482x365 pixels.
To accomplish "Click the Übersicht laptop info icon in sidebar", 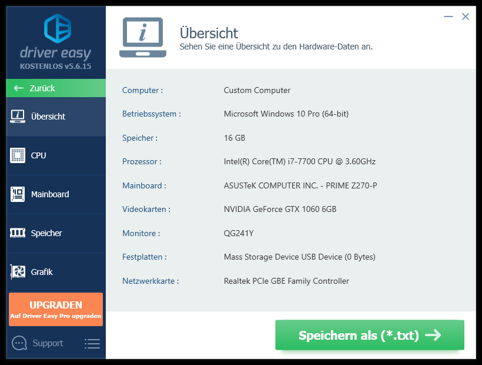I will [18, 117].
